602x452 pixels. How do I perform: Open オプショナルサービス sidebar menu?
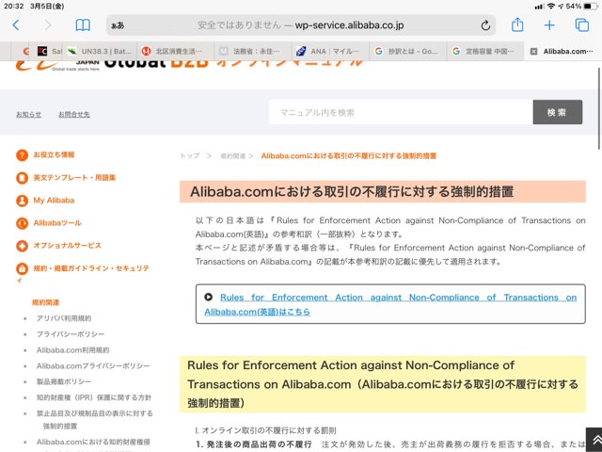(x=67, y=246)
